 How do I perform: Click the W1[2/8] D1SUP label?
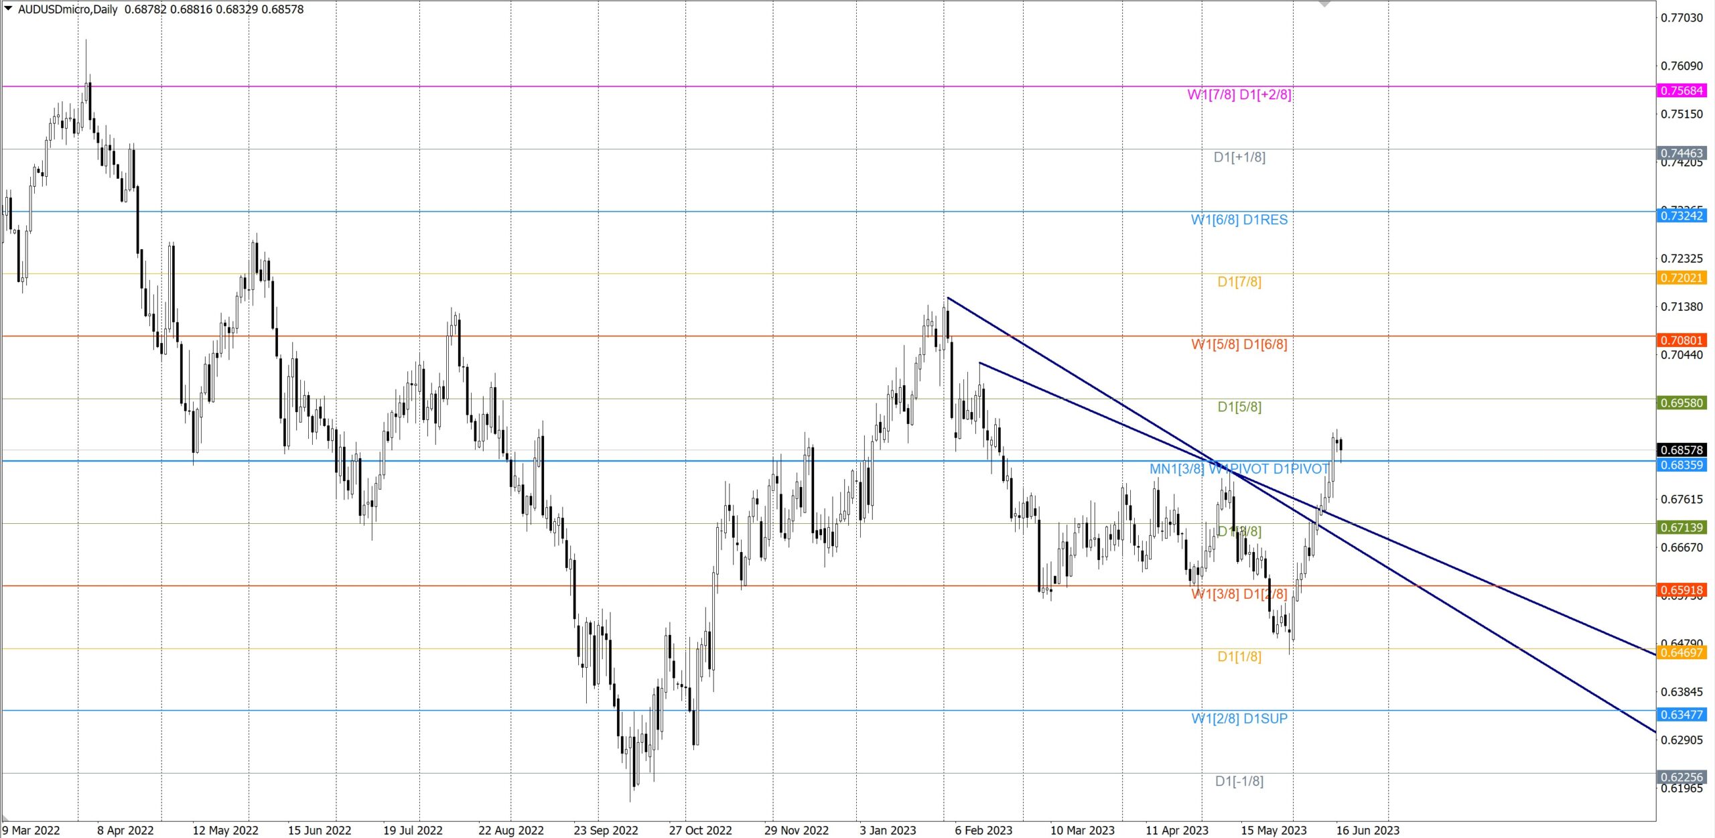[1239, 719]
